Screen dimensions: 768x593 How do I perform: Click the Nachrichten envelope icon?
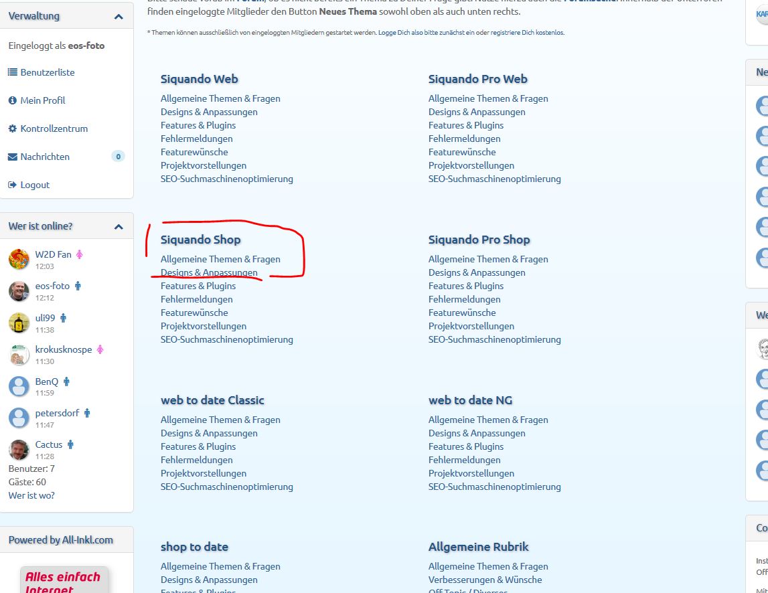click(x=13, y=157)
